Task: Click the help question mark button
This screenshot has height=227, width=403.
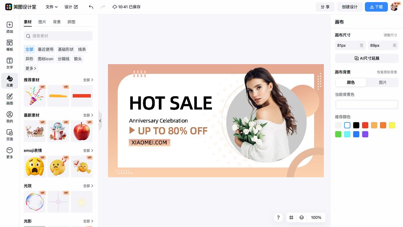Action: tap(278, 218)
